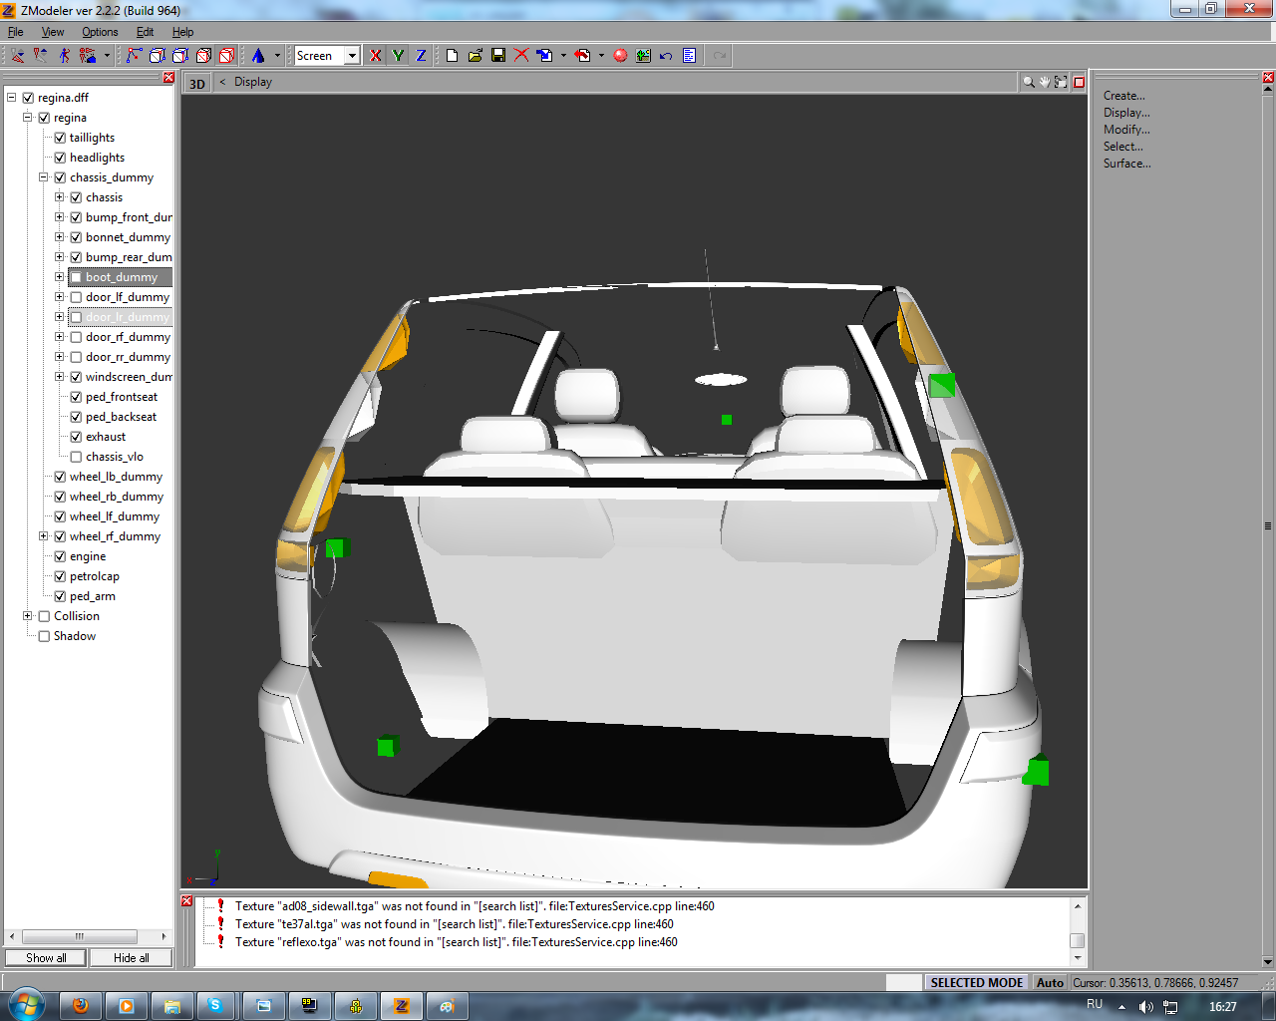Toggle the Z axis constraint
This screenshot has height=1021, width=1276.
coord(421,56)
